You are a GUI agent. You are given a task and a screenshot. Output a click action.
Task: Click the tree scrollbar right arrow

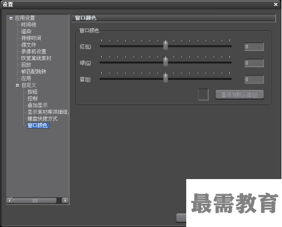(x=65, y=201)
